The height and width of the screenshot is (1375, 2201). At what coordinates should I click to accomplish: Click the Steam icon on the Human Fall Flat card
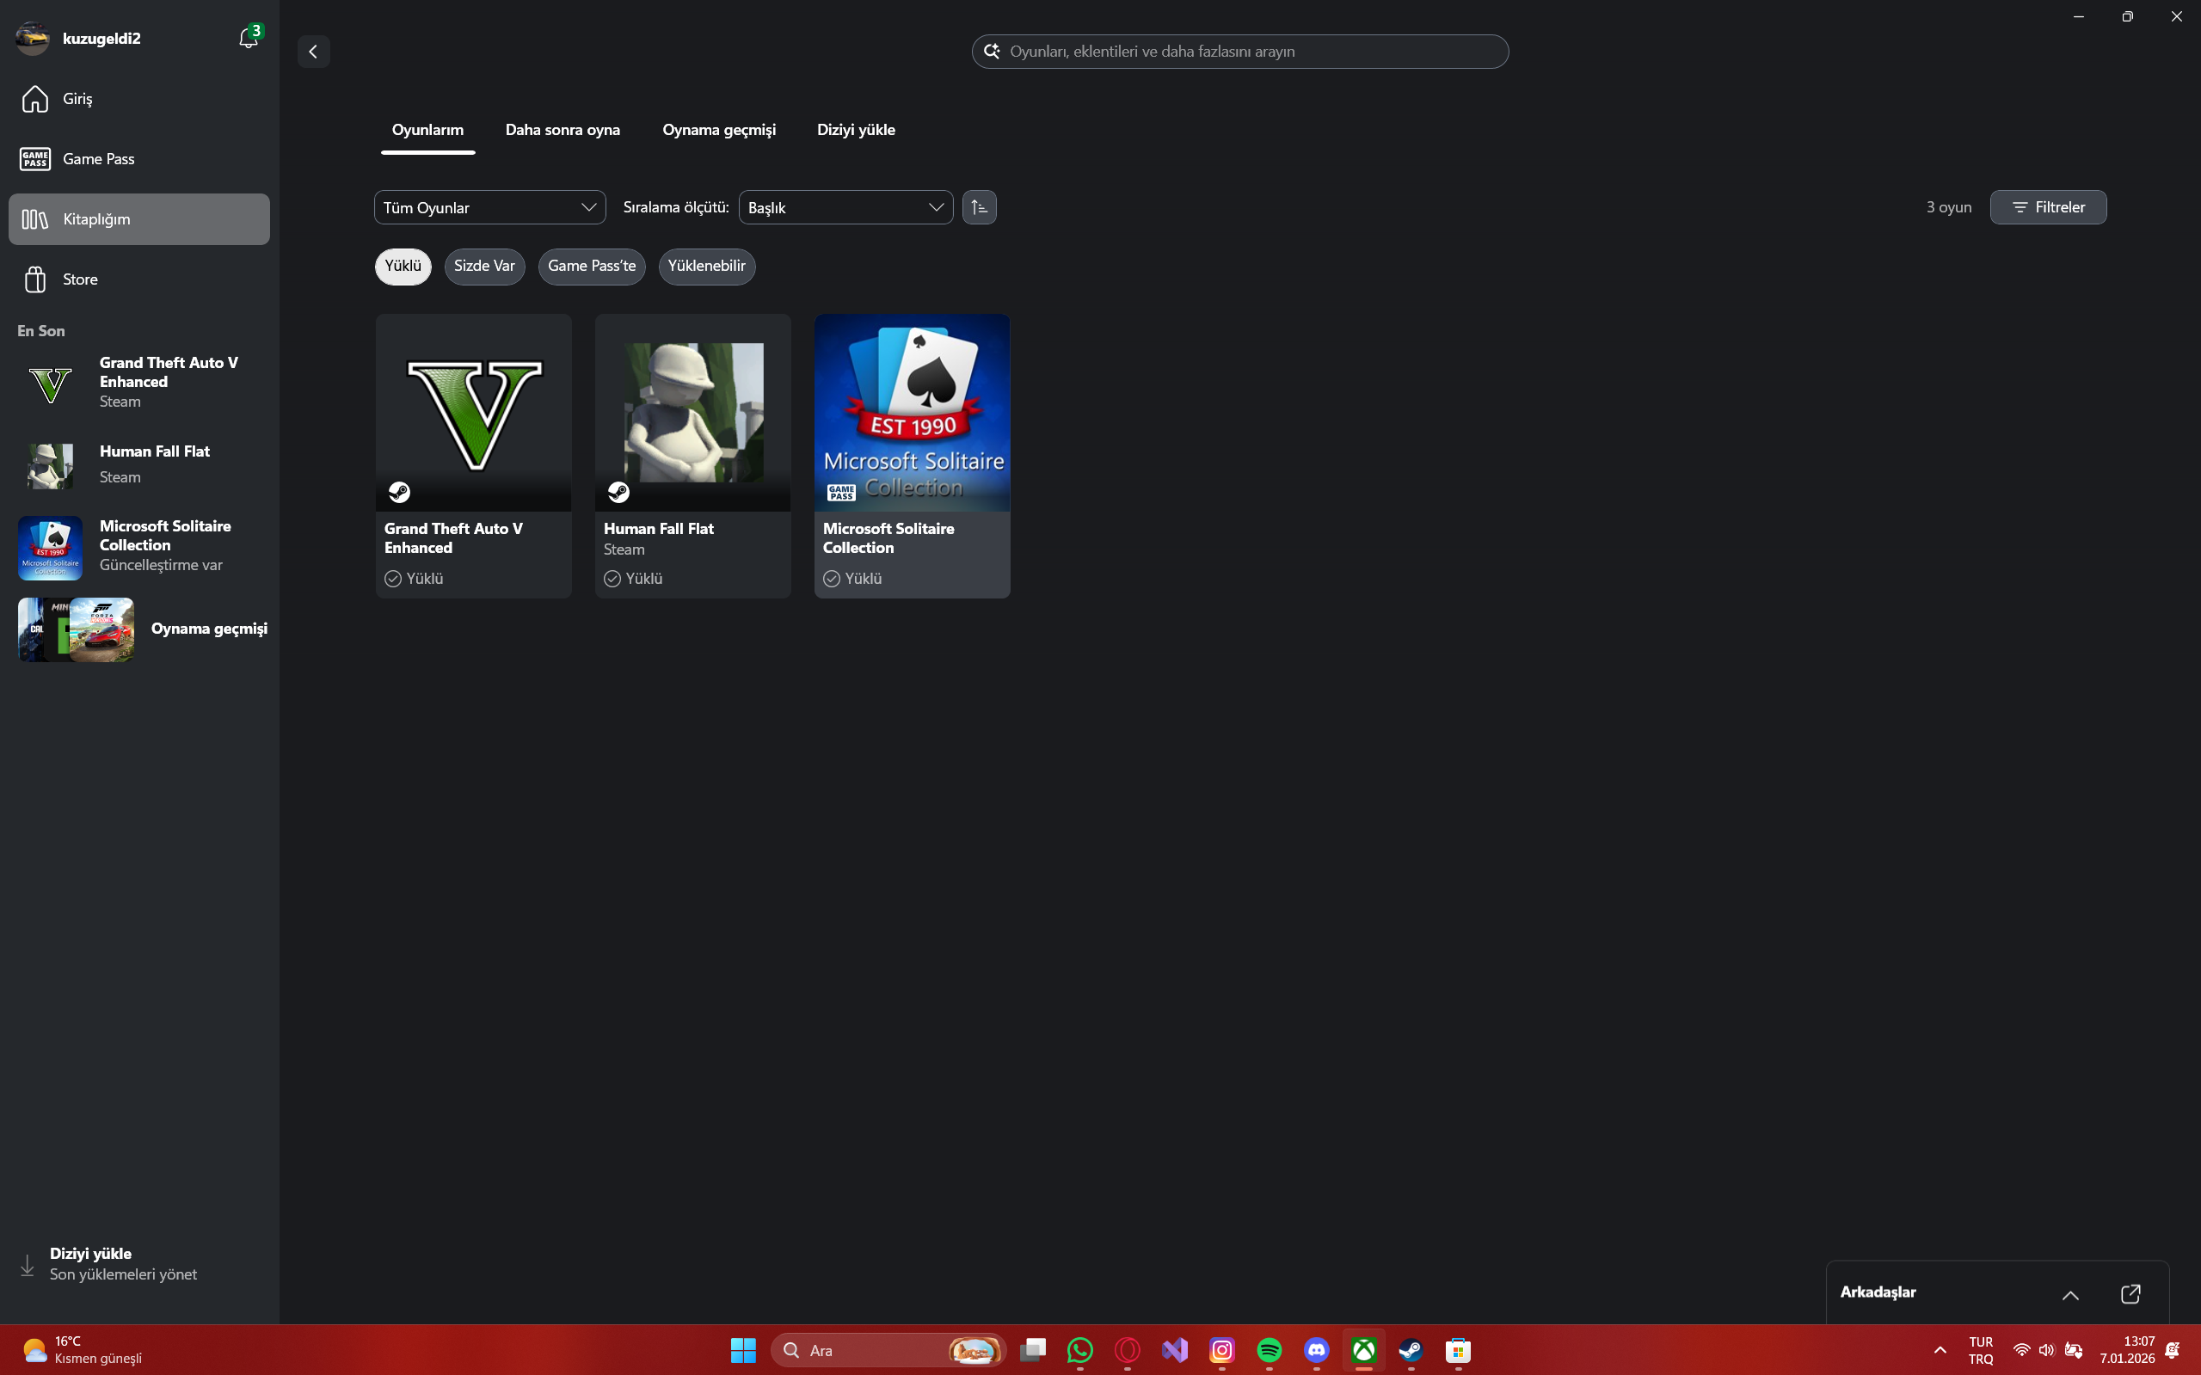tap(618, 492)
